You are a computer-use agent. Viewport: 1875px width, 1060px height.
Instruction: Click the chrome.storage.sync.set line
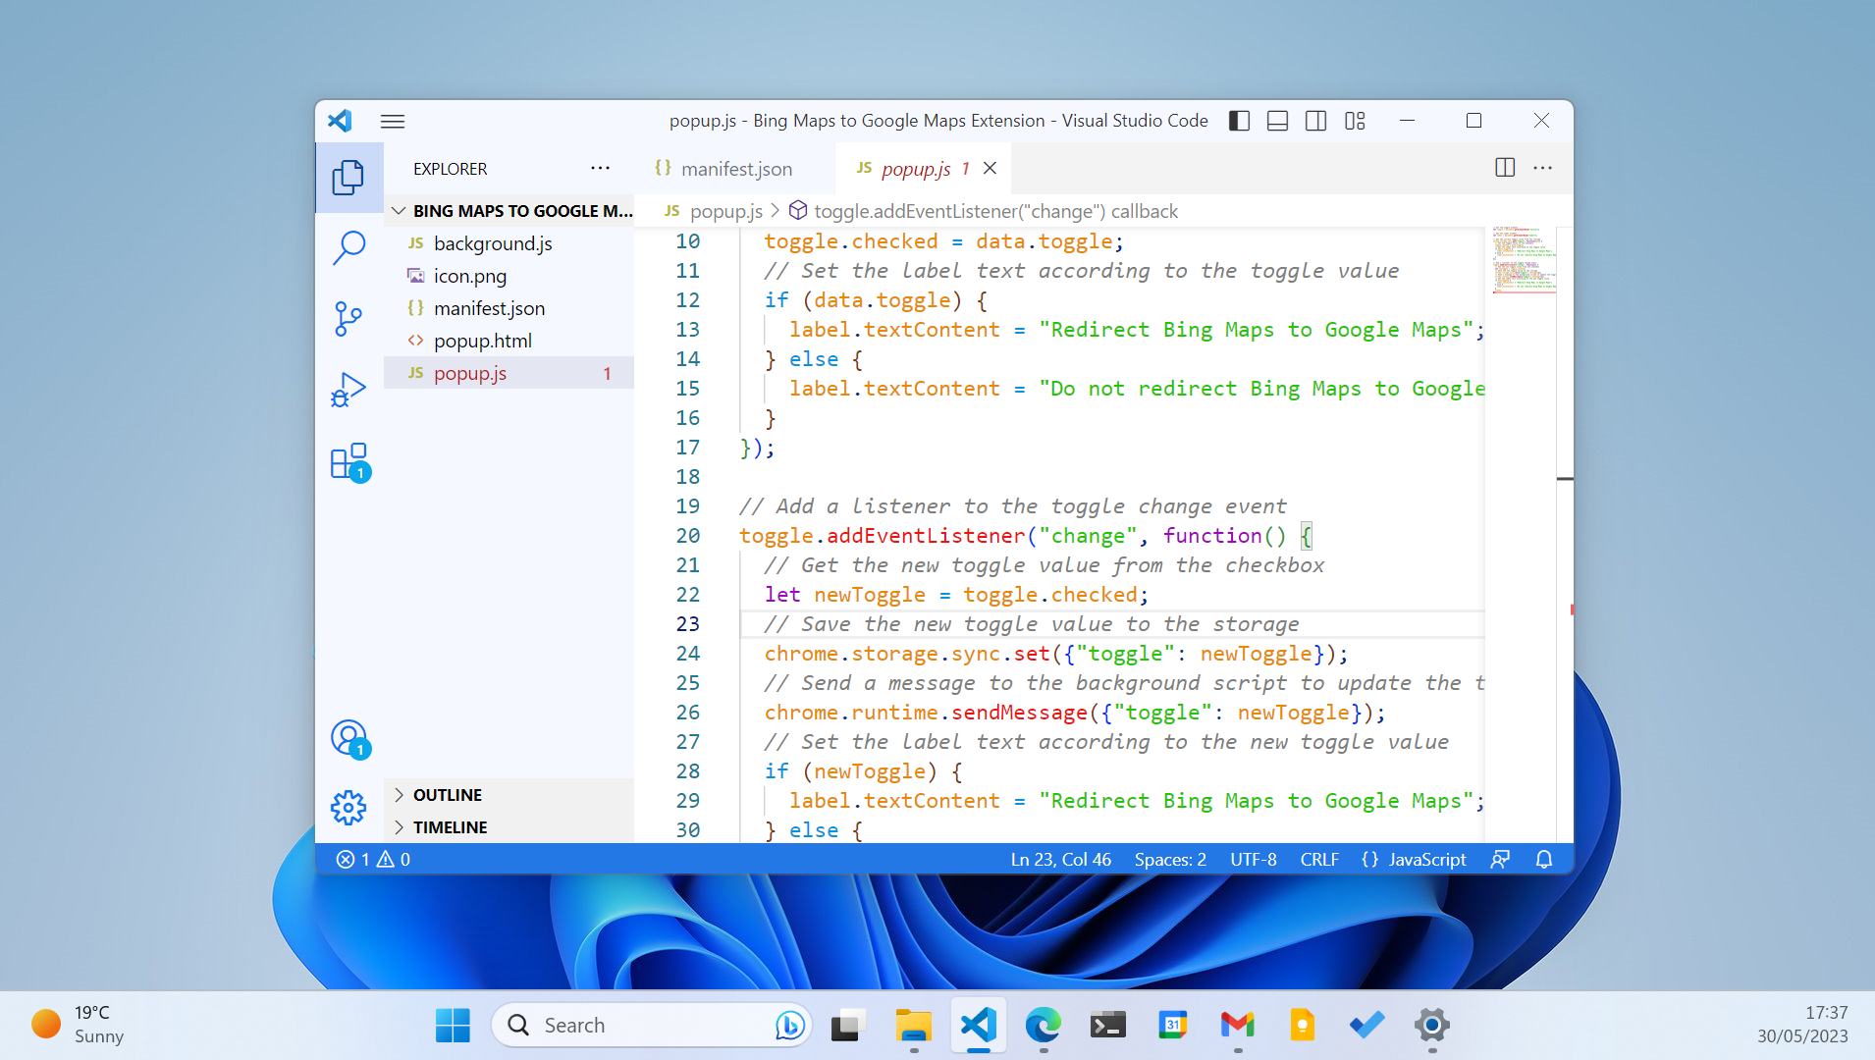pos(1056,654)
